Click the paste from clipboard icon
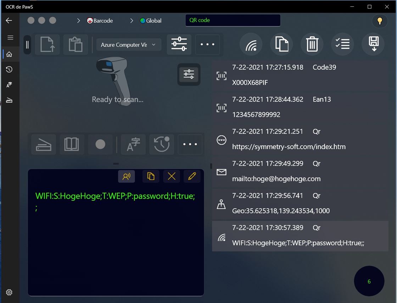 (76, 45)
